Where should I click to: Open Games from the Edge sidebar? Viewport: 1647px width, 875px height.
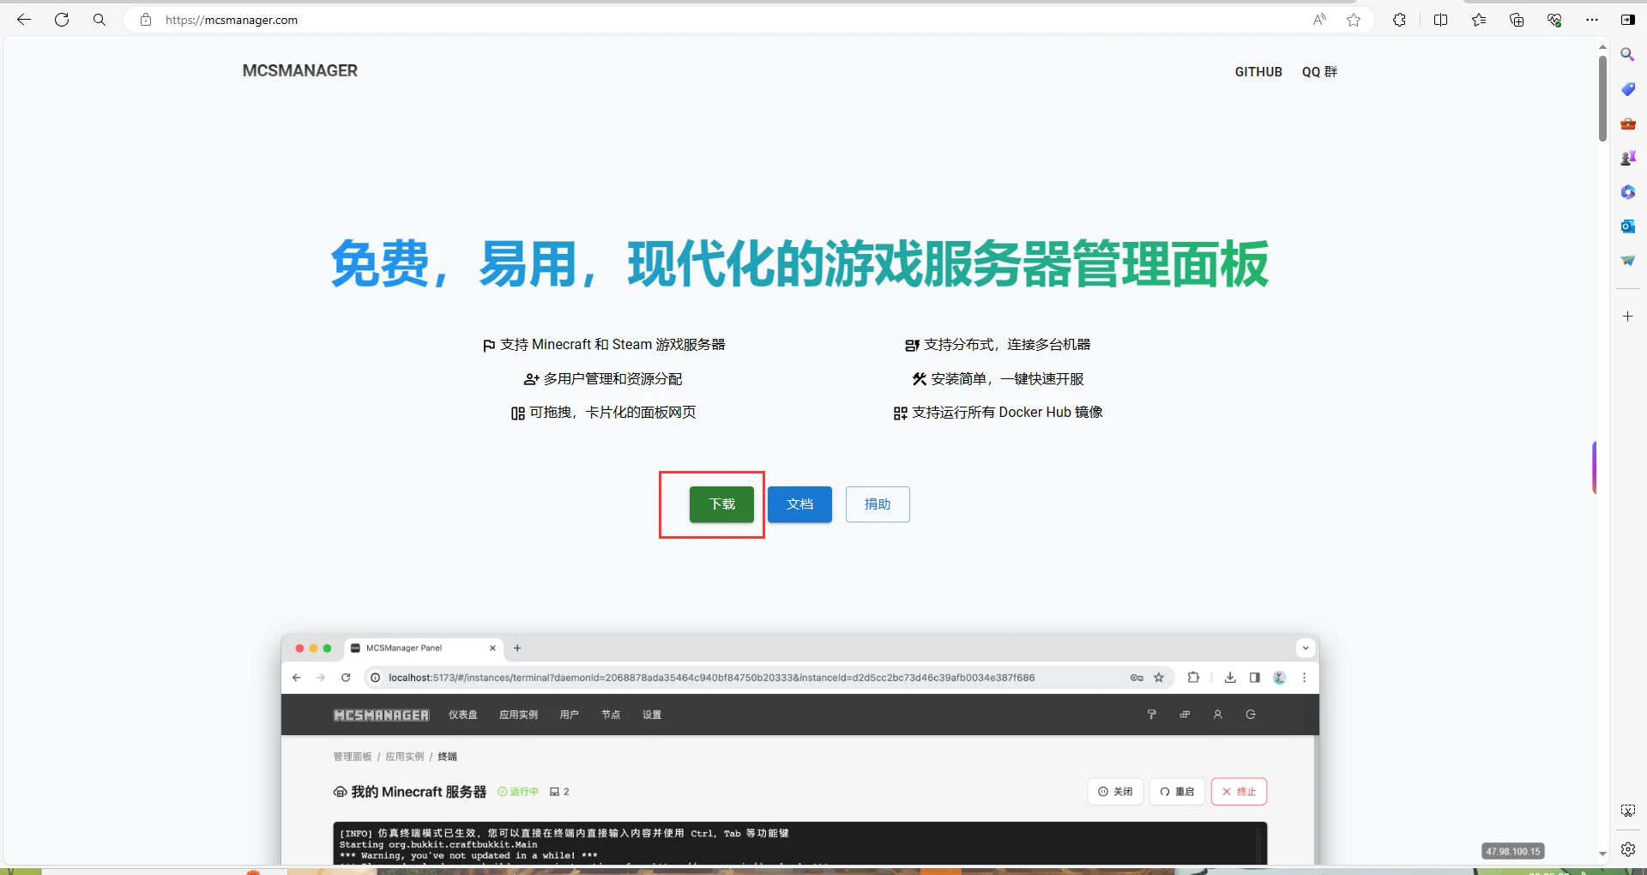1629,157
